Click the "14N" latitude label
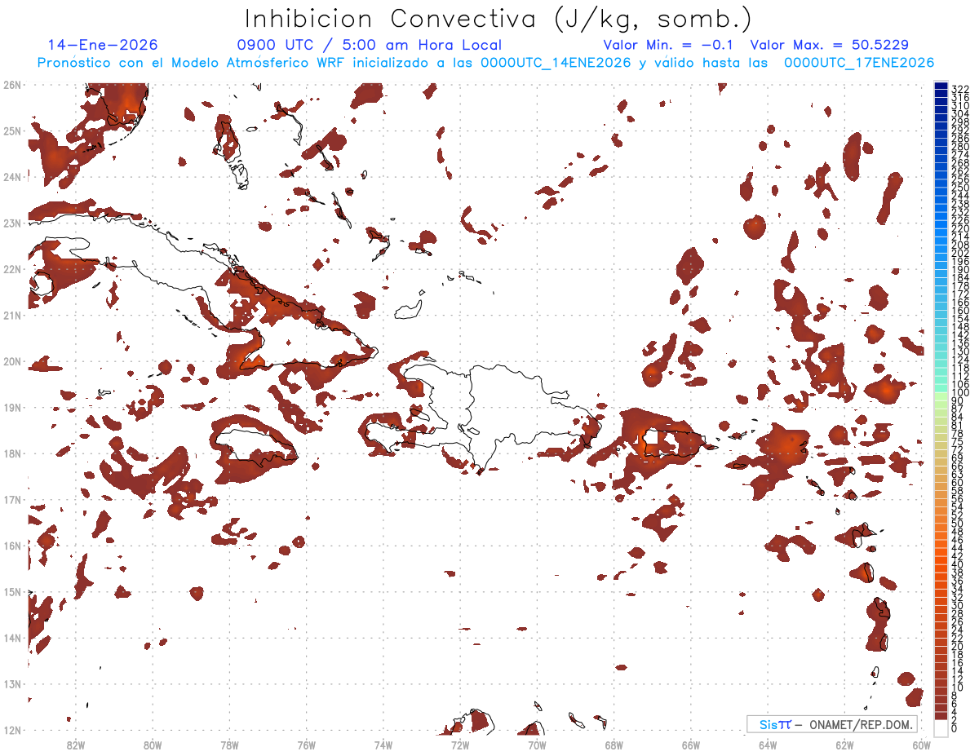The width and height of the screenshot is (979, 756). tap(11, 638)
